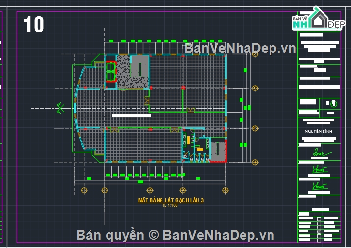Select the wide yellow rectangle in the restroom
This screenshot has width=351, height=248.
[x=200, y=149]
